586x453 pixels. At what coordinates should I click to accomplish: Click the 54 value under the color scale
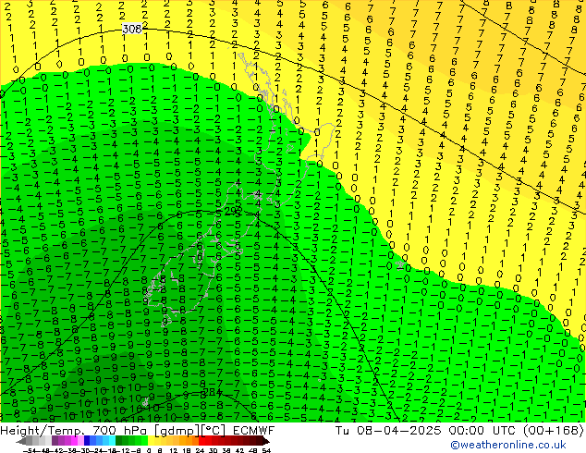(266, 451)
